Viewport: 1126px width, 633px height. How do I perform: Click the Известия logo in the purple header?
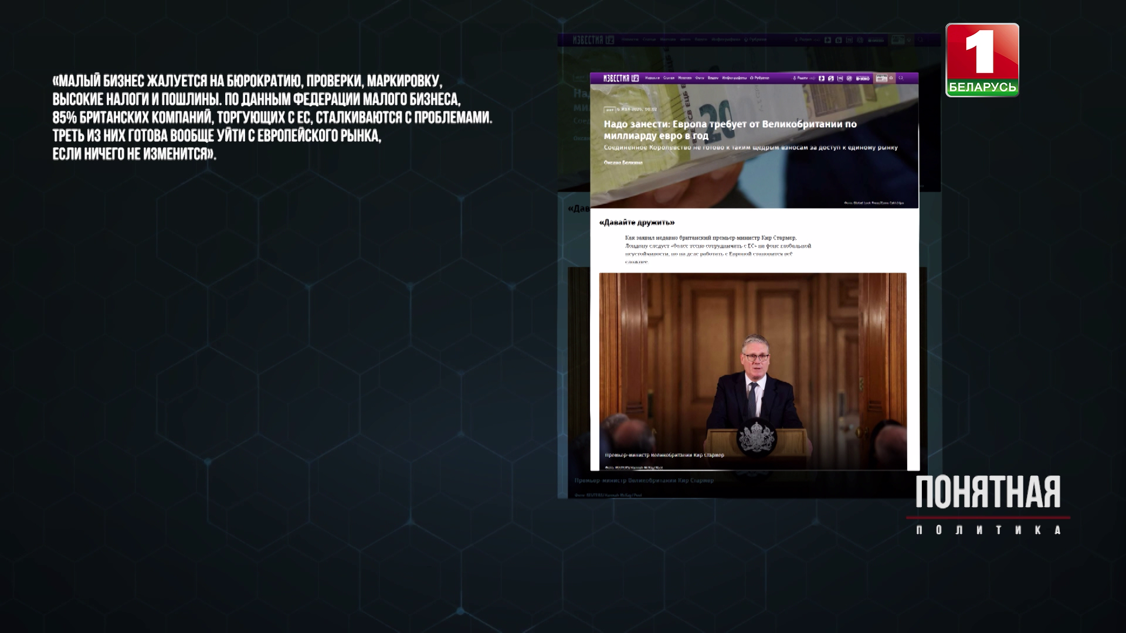(621, 78)
